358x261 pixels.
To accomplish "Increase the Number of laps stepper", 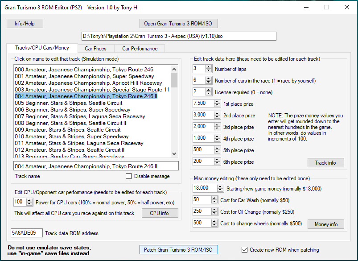I will 209,67.
